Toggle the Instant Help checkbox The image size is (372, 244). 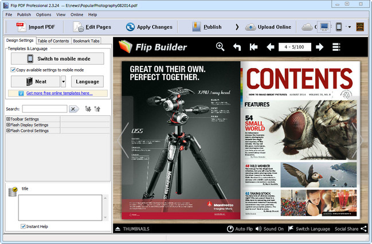click(x=24, y=226)
